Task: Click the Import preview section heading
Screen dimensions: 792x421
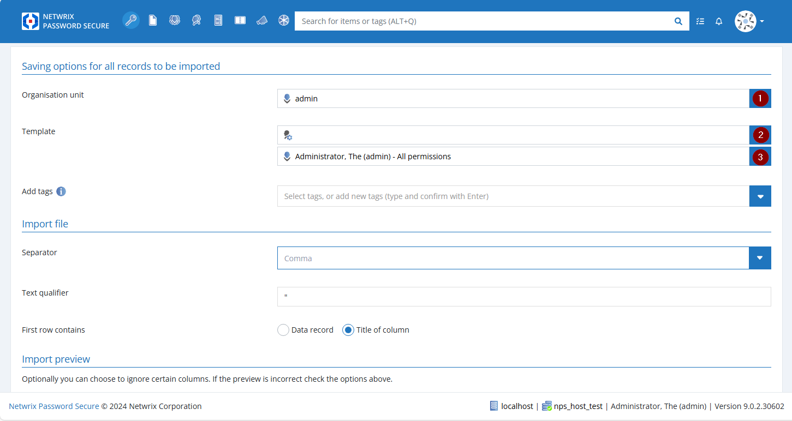Action: (x=56, y=359)
